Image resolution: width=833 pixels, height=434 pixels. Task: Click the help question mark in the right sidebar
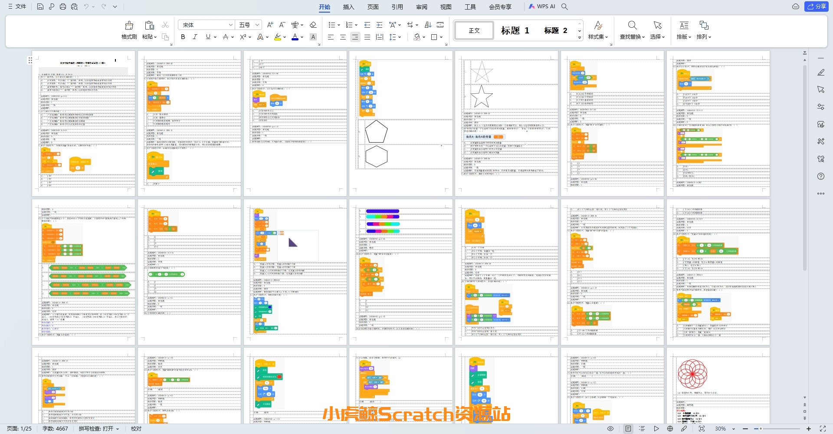[821, 176]
